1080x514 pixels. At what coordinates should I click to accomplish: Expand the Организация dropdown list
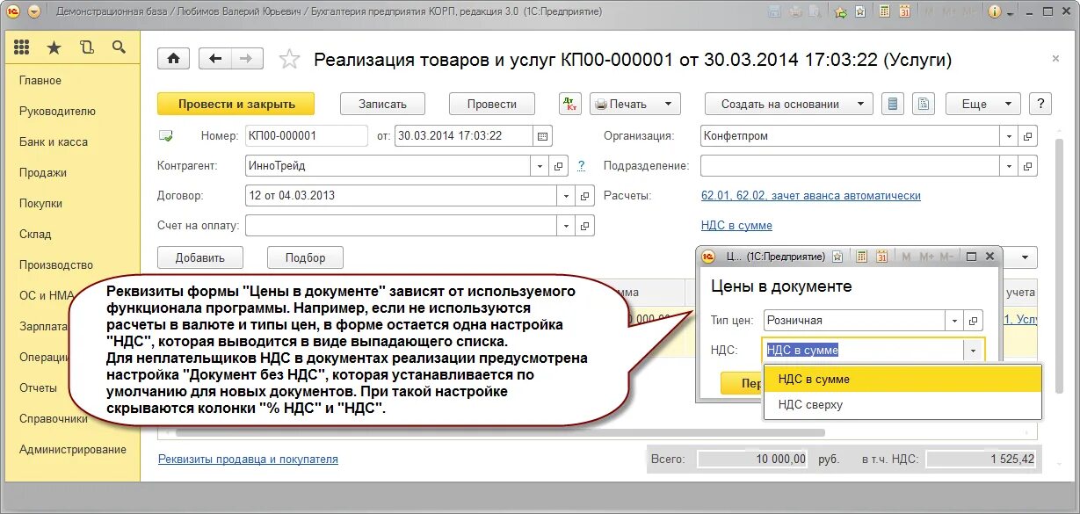click(x=1010, y=136)
